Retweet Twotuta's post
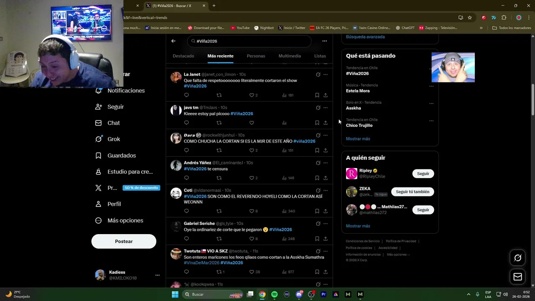 219,272
